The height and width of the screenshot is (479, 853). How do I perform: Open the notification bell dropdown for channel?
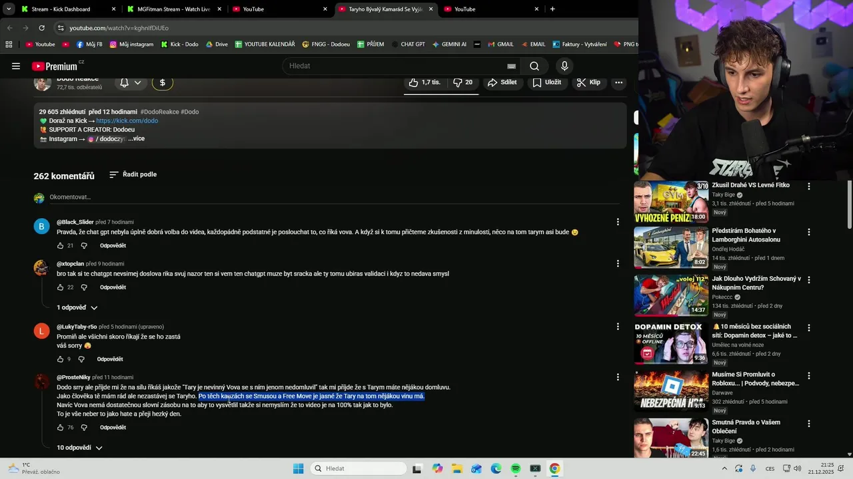click(131, 82)
